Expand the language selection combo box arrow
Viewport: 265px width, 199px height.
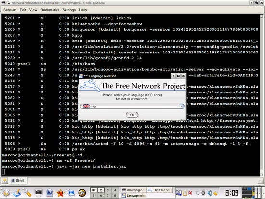(x=182, y=106)
